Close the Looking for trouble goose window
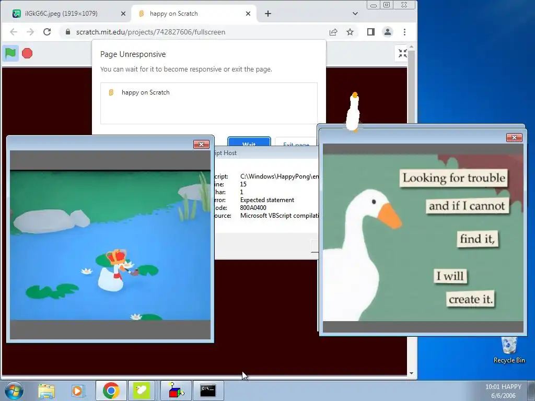The image size is (535, 401). point(514,137)
